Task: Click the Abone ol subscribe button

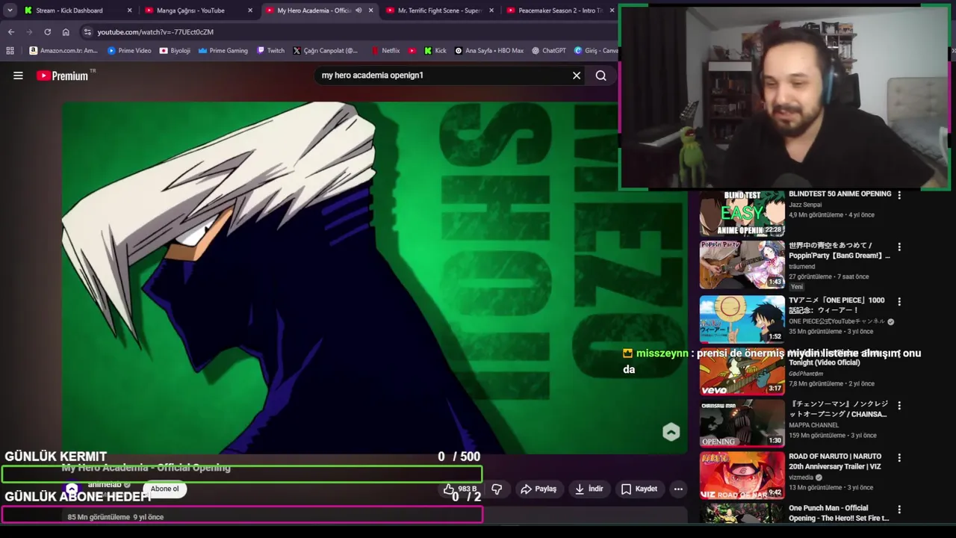Action: (x=164, y=489)
